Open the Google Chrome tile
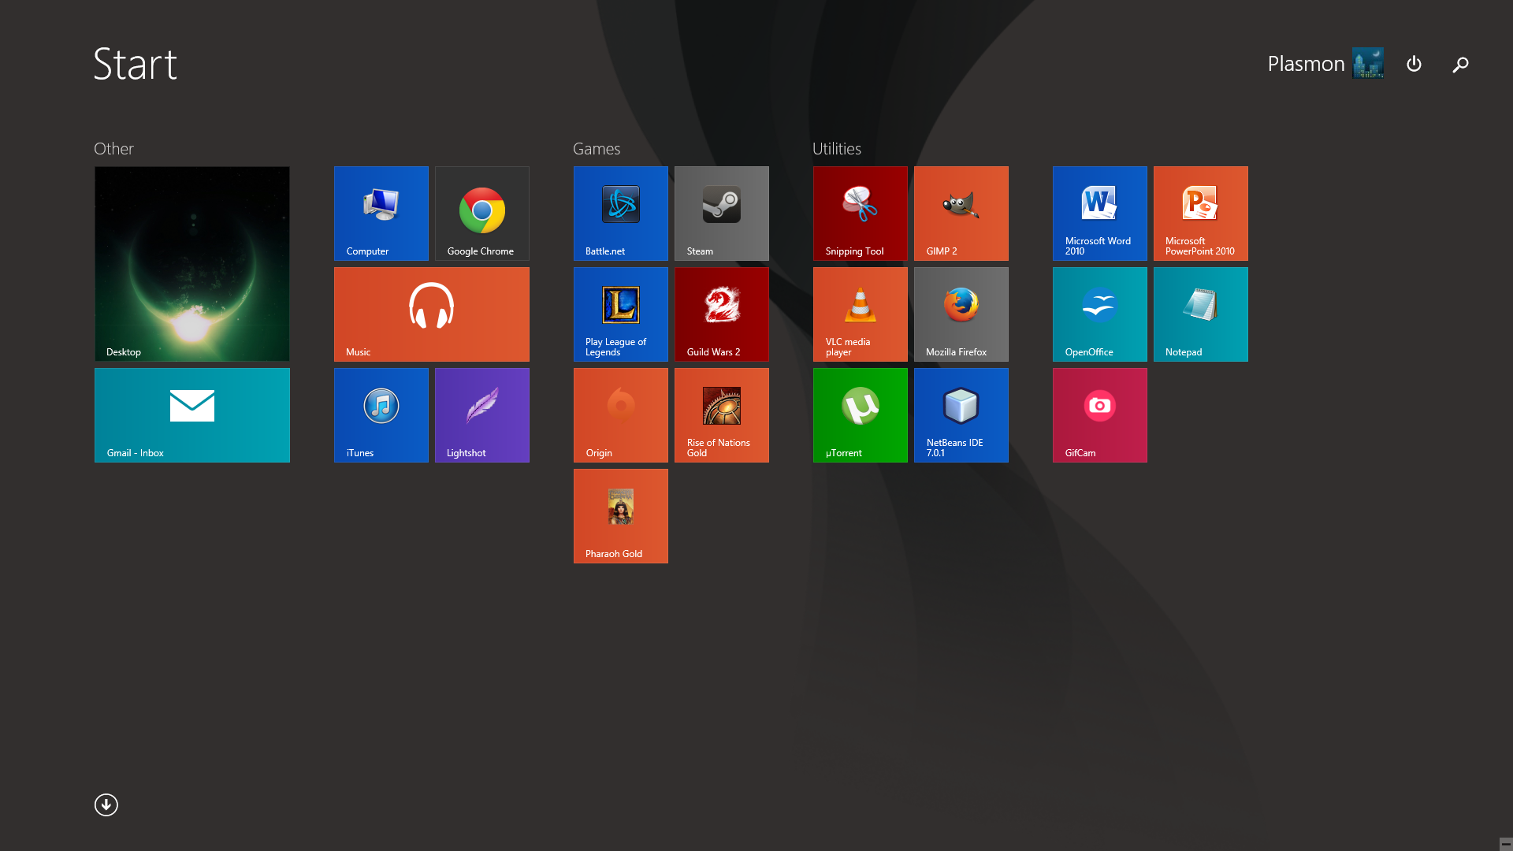Viewport: 1513px width, 851px height. click(x=481, y=214)
